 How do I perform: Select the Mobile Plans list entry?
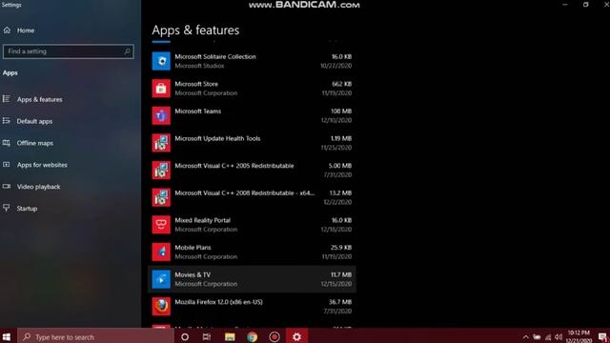(252, 252)
